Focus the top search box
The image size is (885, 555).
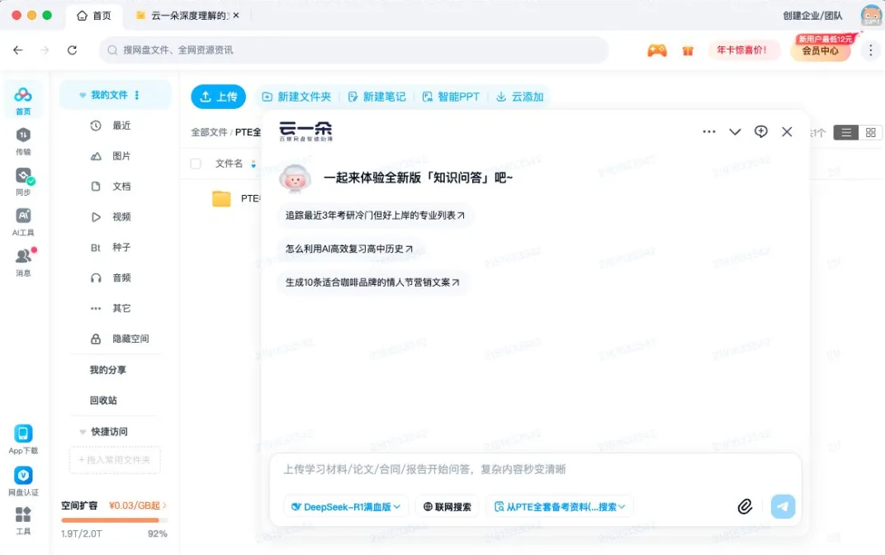(x=354, y=50)
